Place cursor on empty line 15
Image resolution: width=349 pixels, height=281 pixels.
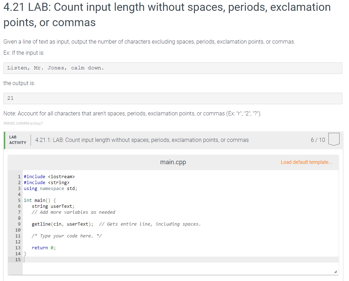point(180,260)
